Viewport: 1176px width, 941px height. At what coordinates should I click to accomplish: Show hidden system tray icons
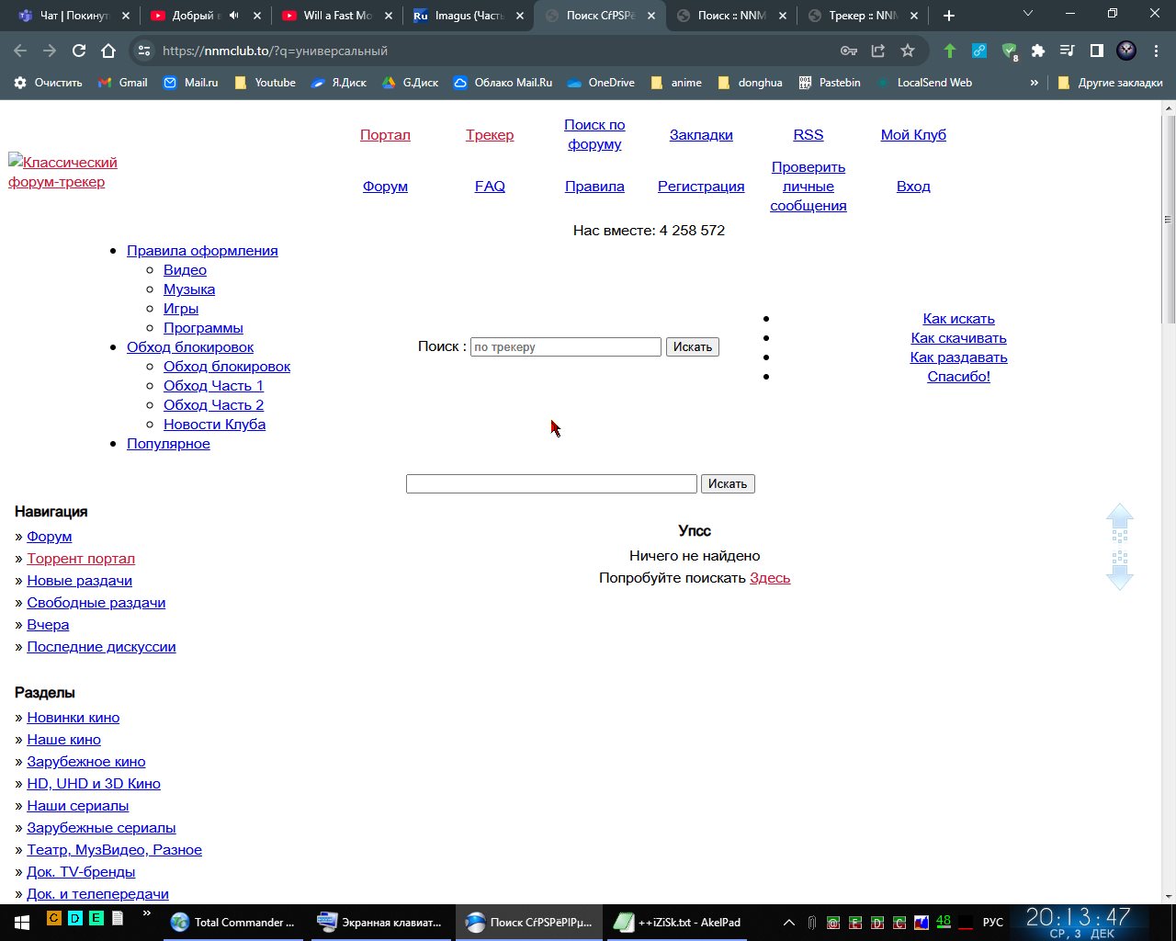click(x=788, y=922)
